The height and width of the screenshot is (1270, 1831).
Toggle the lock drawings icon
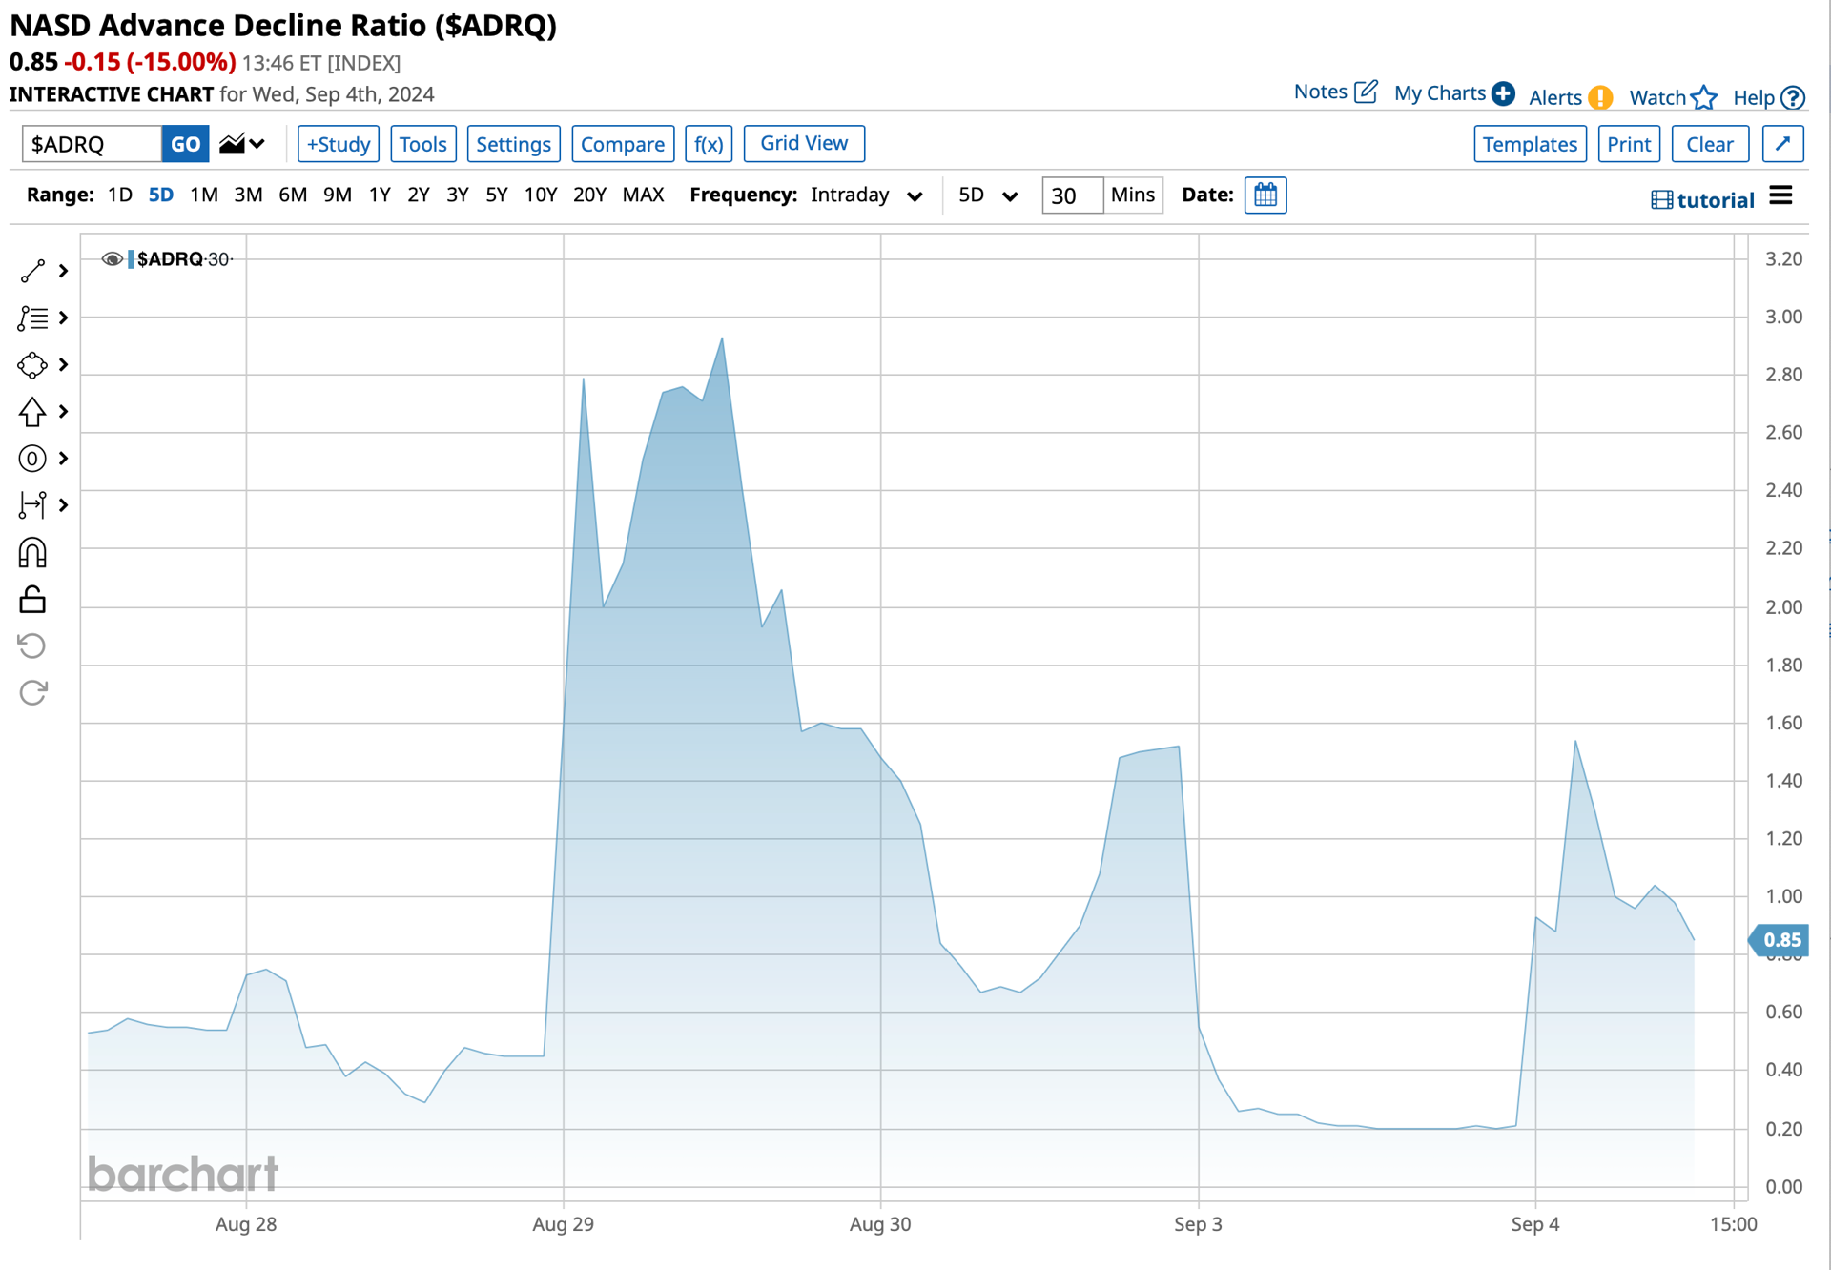coord(32,600)
